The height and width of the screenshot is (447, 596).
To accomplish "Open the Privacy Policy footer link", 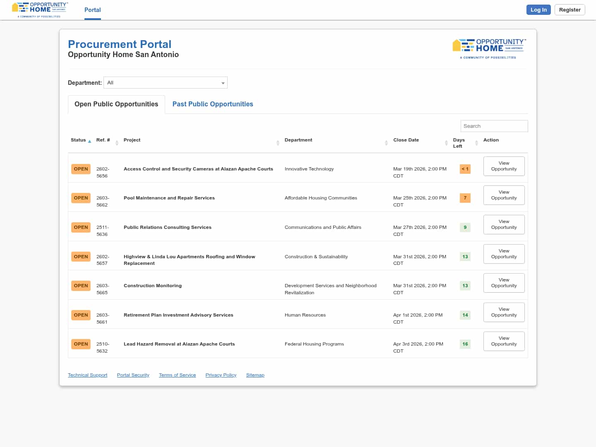I will 221,375.
